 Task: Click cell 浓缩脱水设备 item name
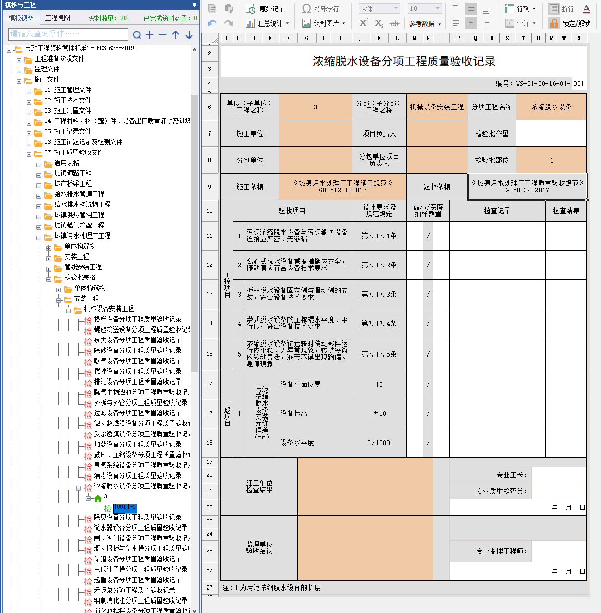click(551, 107)
